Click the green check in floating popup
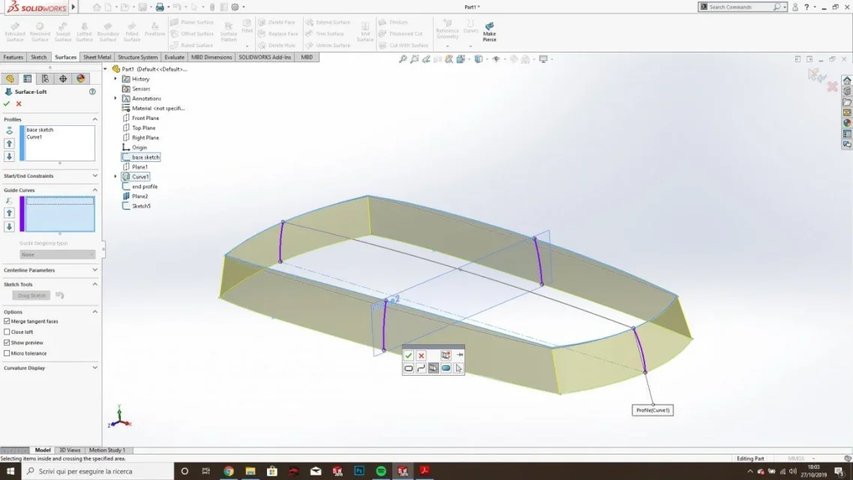 409,355
